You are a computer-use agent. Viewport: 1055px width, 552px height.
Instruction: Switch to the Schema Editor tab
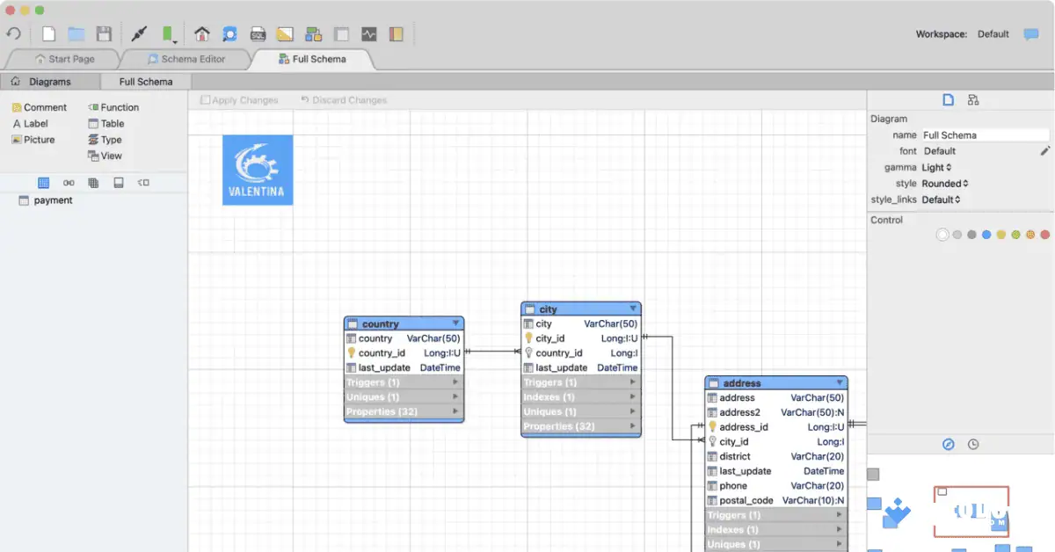(x=187, y=59)
